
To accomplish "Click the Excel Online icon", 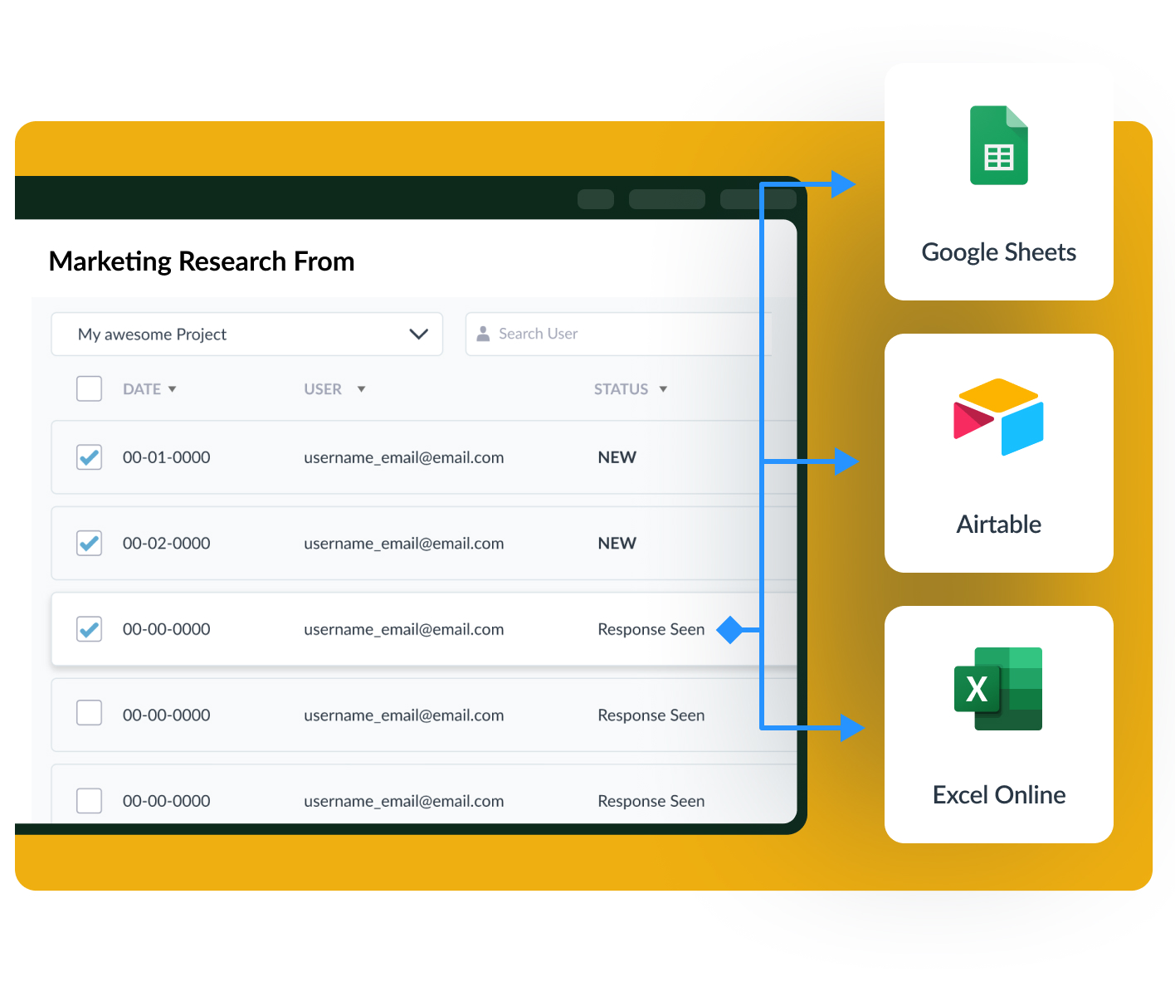I will coord(998,688).
